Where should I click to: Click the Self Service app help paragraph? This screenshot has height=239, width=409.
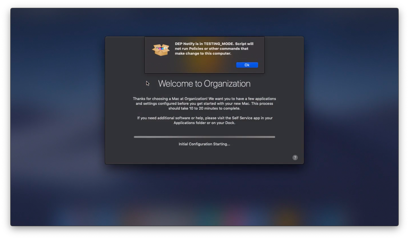(205, 120)
